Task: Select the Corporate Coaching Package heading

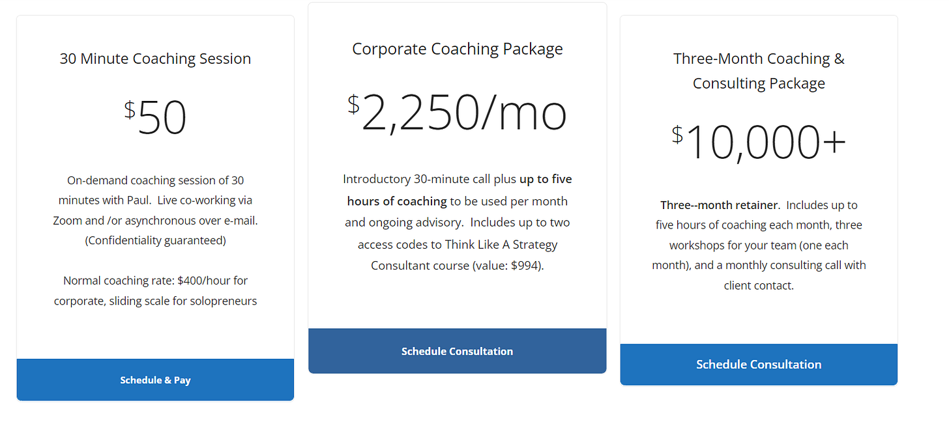Action: point(457,49)
